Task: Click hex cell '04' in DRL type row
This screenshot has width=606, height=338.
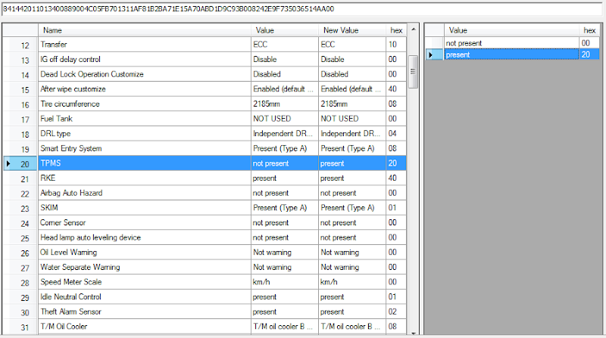Action: tap(396, 134)
